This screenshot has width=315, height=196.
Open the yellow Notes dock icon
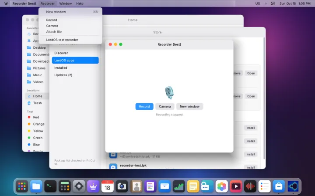coord(193,186)
